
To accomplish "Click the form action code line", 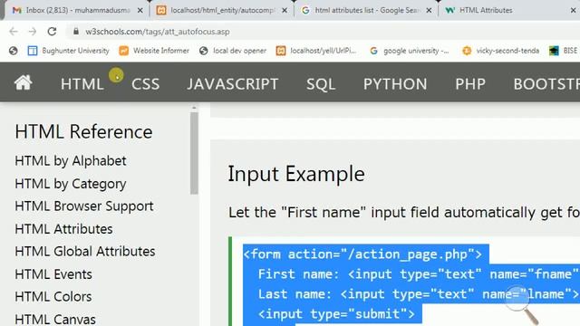I will tap(362, 254).
